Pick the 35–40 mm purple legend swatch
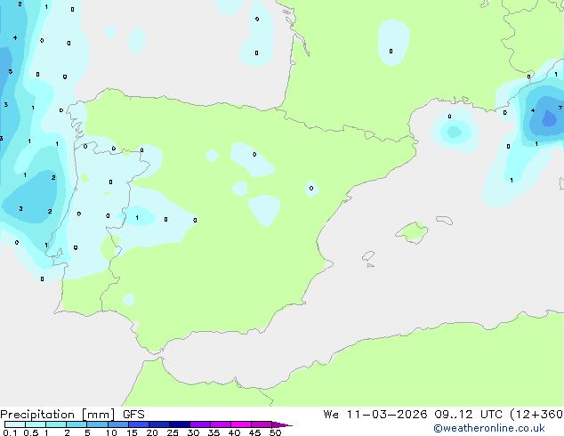This screenshot has height=436, width=564. (x=220, y=424)
